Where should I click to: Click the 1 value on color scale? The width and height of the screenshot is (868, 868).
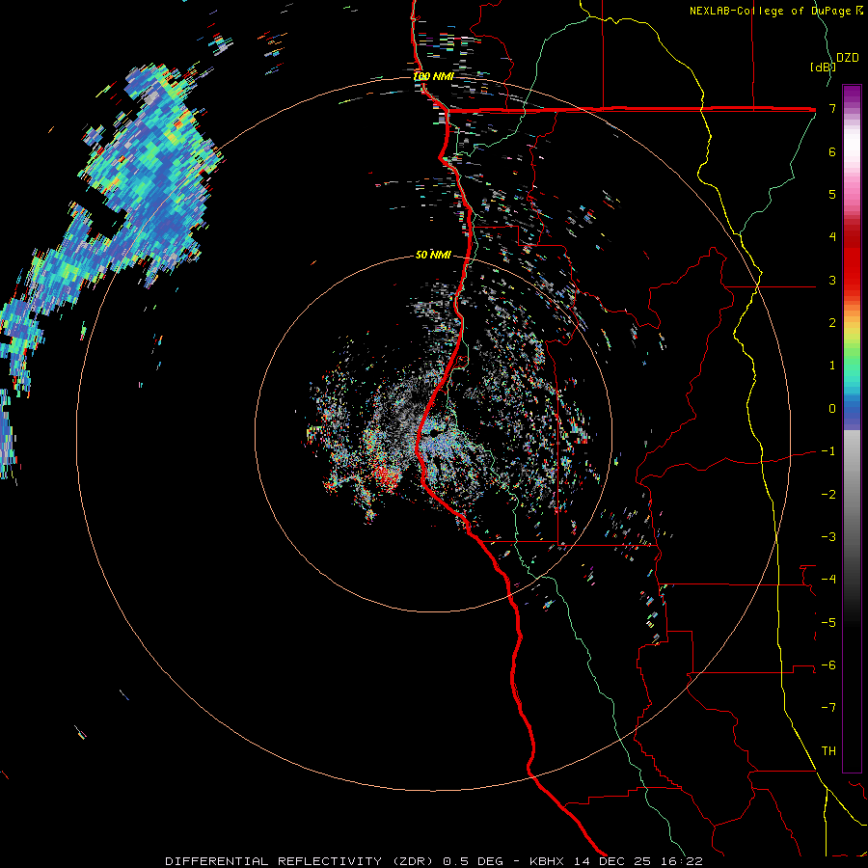pyautogui.click(x=832, y=366)
